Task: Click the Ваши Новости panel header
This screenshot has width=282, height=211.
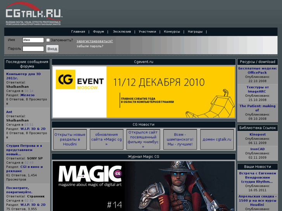Action: tap(257, 166)
